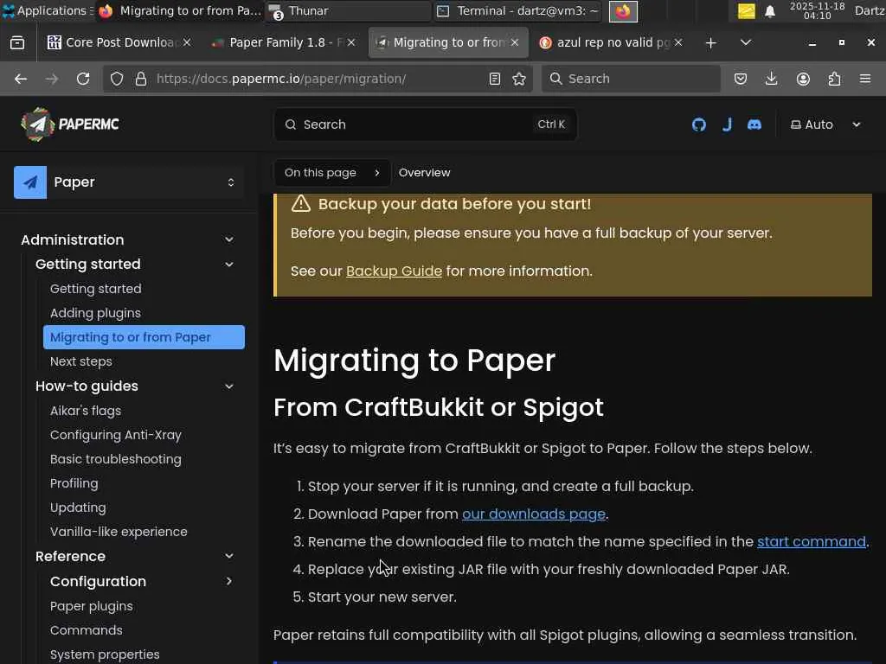Open the Updating guide

(x=77, y=508)
